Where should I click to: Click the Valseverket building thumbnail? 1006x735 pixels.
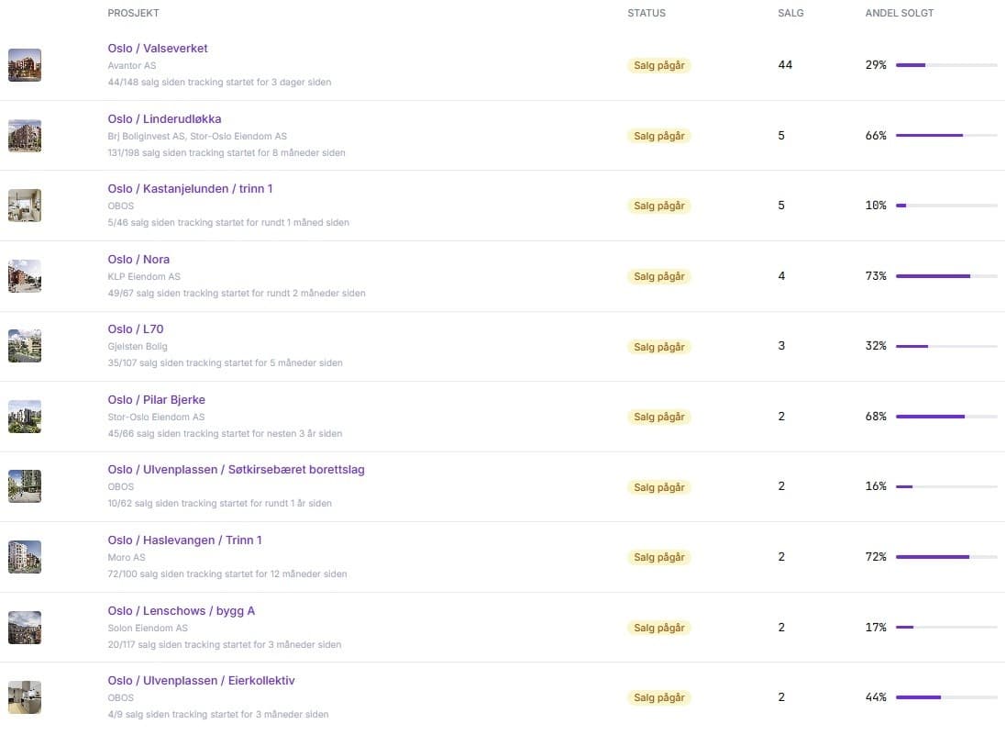[25, 65]
